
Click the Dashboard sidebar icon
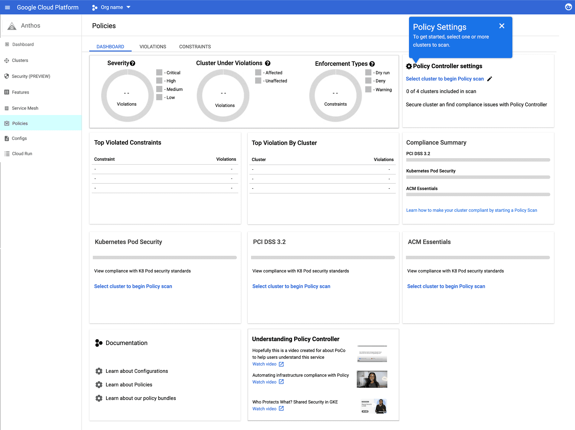click(x=7, y=44)
